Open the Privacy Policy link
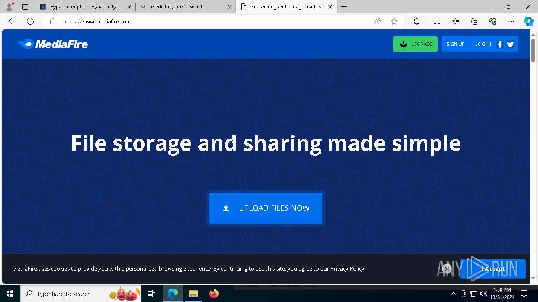 tap(347, 268)
